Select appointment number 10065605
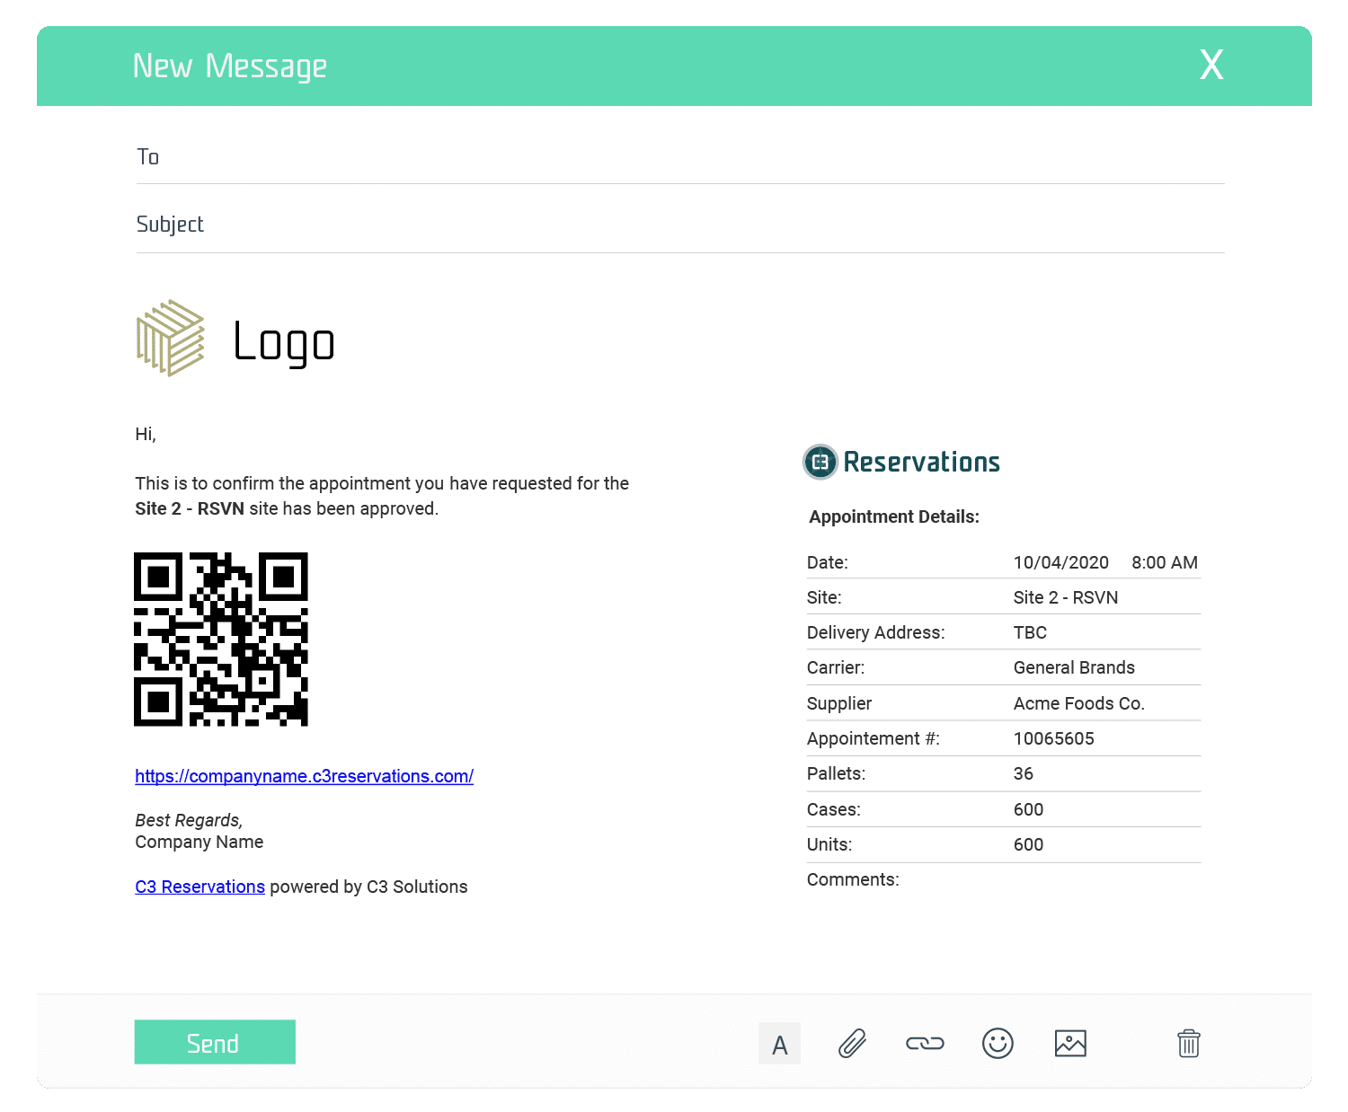 [1054, 738]
